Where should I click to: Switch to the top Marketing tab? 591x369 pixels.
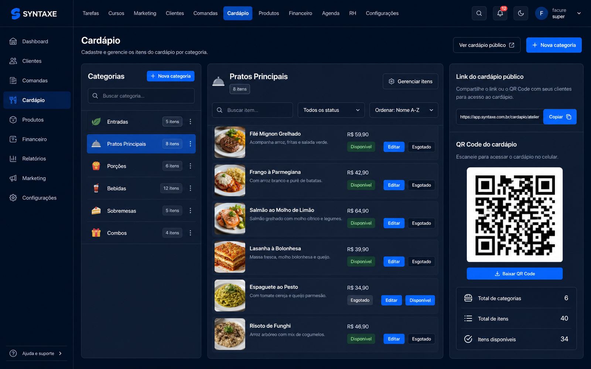145,13
